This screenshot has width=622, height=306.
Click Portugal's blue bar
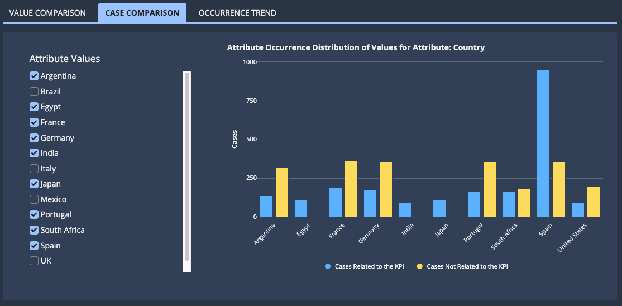click(x=474, y=204)
